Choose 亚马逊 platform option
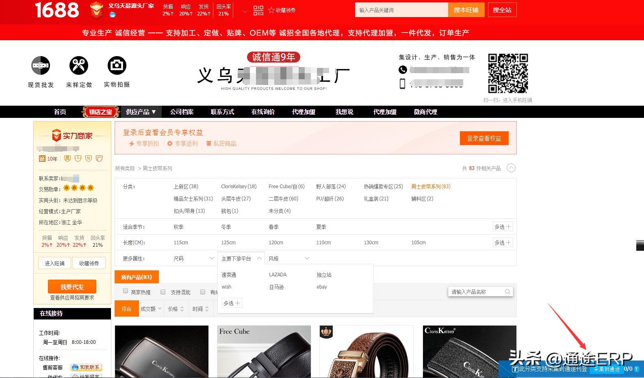This screenshot has width=644, height=378. tap(276, 287)
